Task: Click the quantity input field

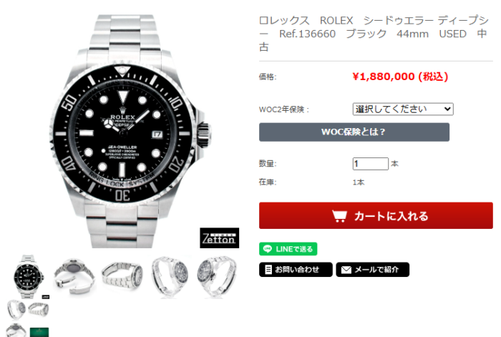Action: [x=370, y=164]
